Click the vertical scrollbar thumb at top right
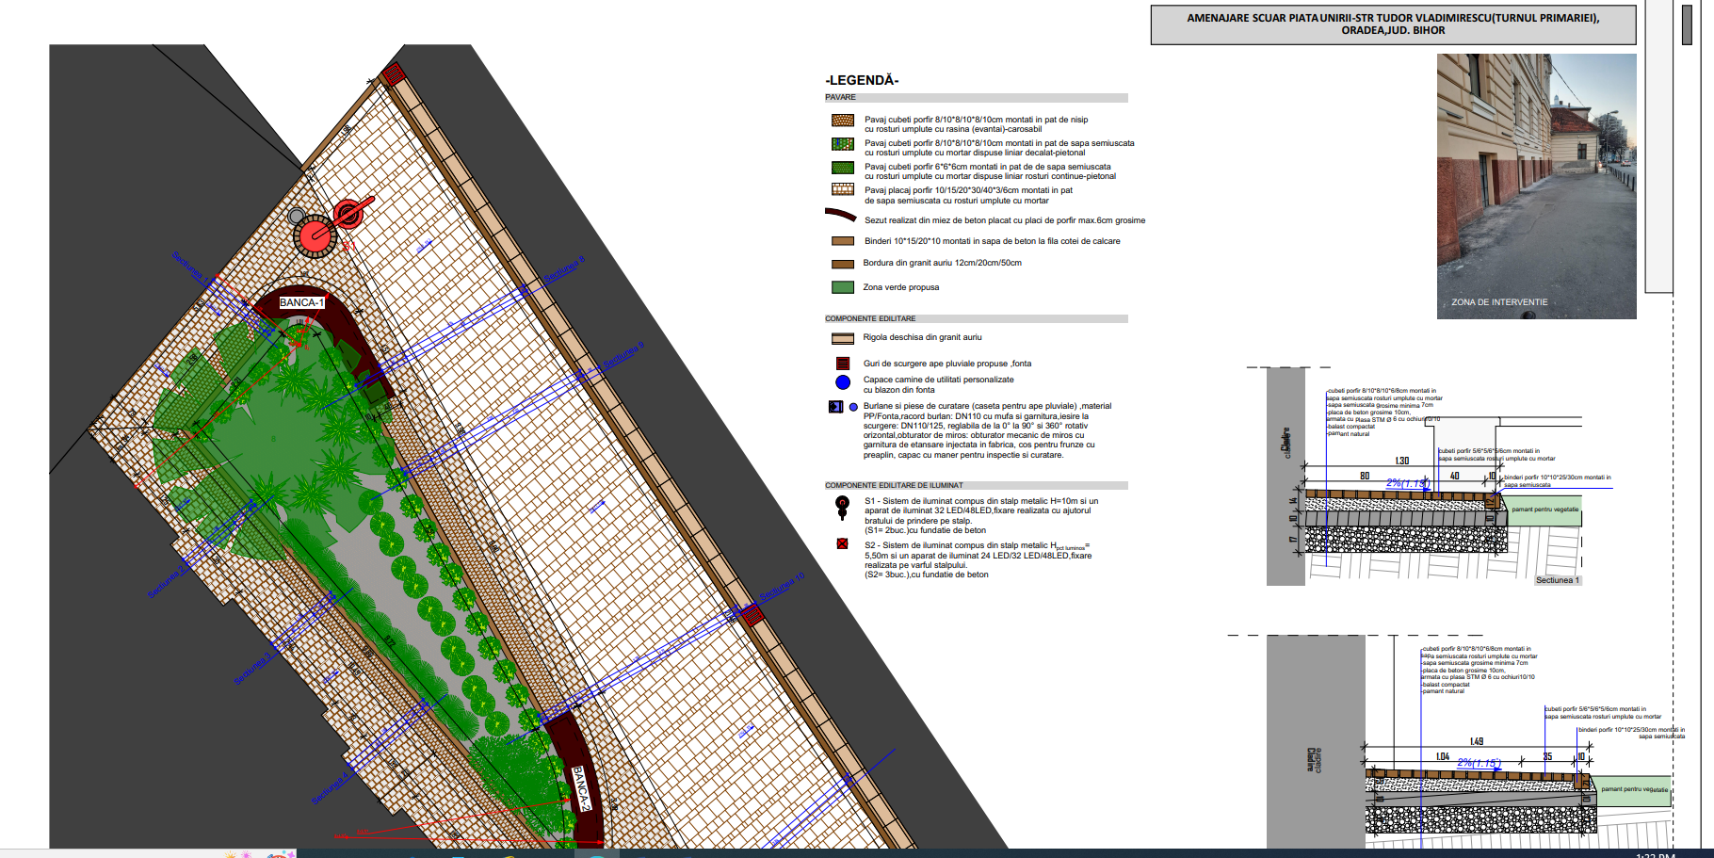This screenshot has width=1714, height=858. click(x=1687, y=24)
